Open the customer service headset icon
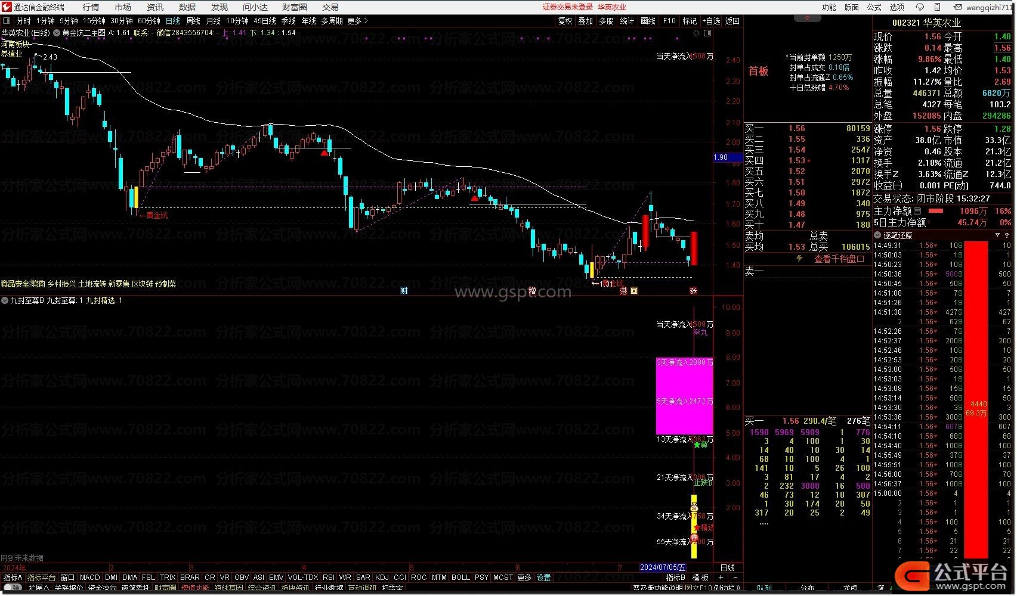Image resolution: width=1017 pixels, height=596 pixels. click(x=919, y=7)
